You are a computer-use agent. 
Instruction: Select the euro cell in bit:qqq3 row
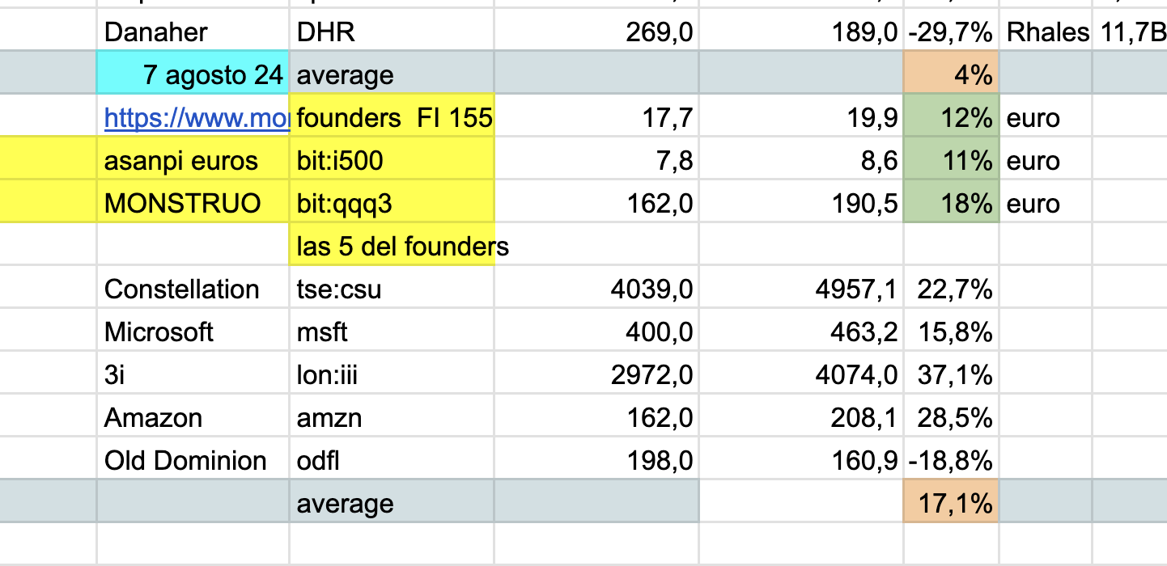point(1046,203)
